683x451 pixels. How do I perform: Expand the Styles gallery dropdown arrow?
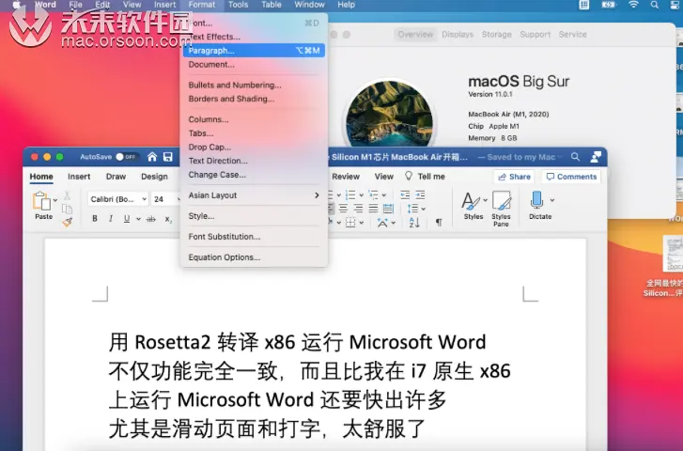(486, 200)
